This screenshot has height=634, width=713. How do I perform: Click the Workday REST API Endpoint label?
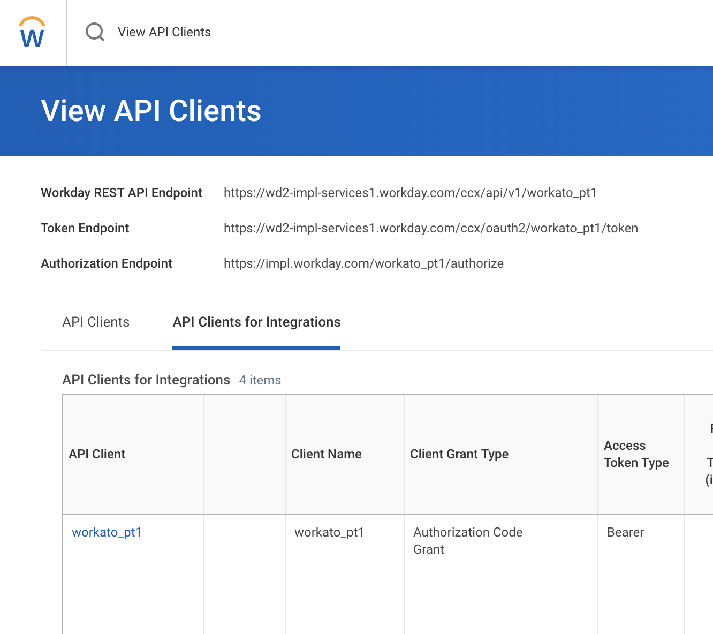coord(122,193)
